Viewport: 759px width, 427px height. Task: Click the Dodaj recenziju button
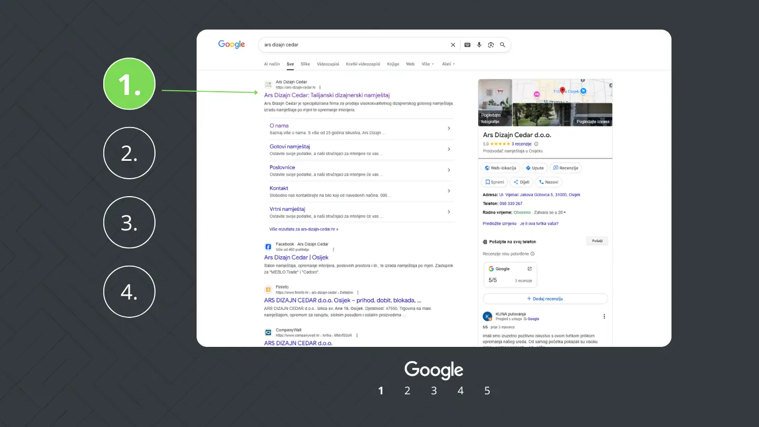(x=545, y=299)
